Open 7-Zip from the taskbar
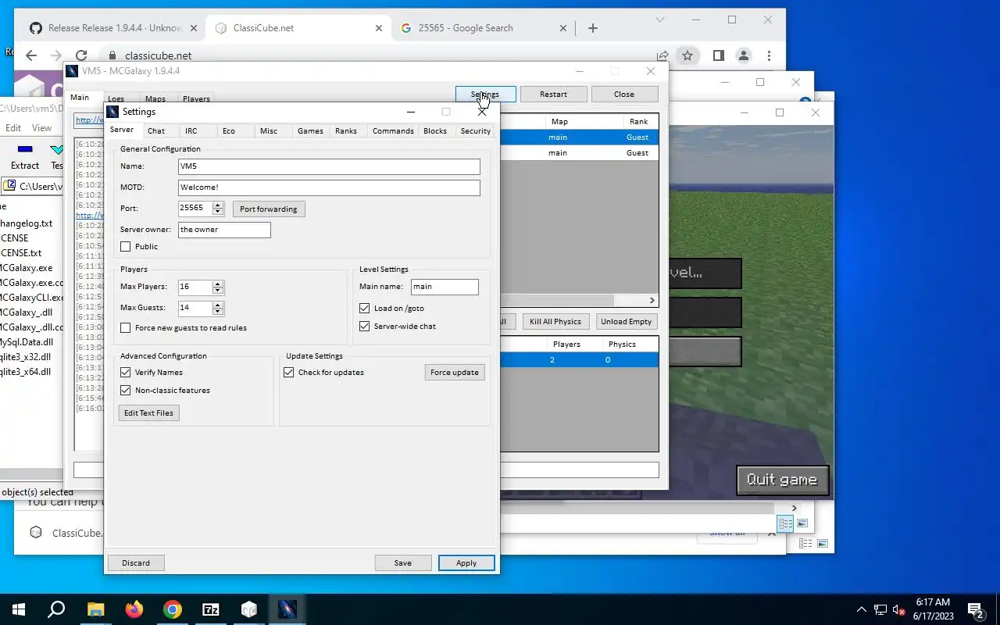Viewport: 1000px width, 625px height. point(210,609)
